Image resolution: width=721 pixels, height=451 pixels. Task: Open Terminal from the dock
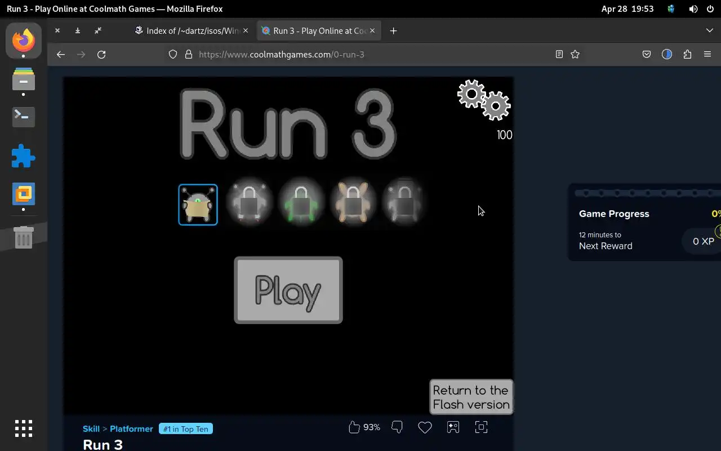tap(24, 117)
